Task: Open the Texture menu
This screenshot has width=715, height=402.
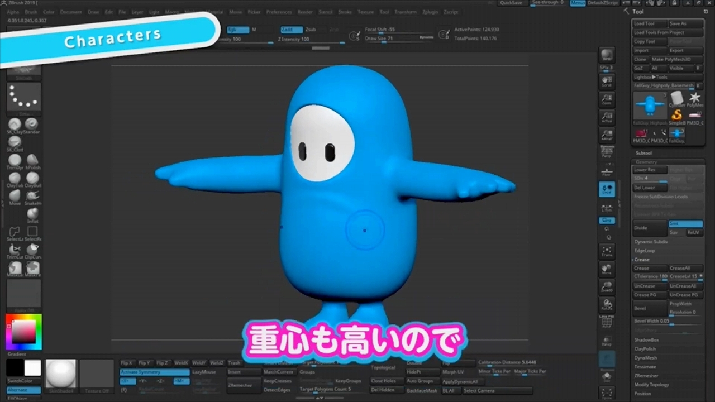Action: 365,12
